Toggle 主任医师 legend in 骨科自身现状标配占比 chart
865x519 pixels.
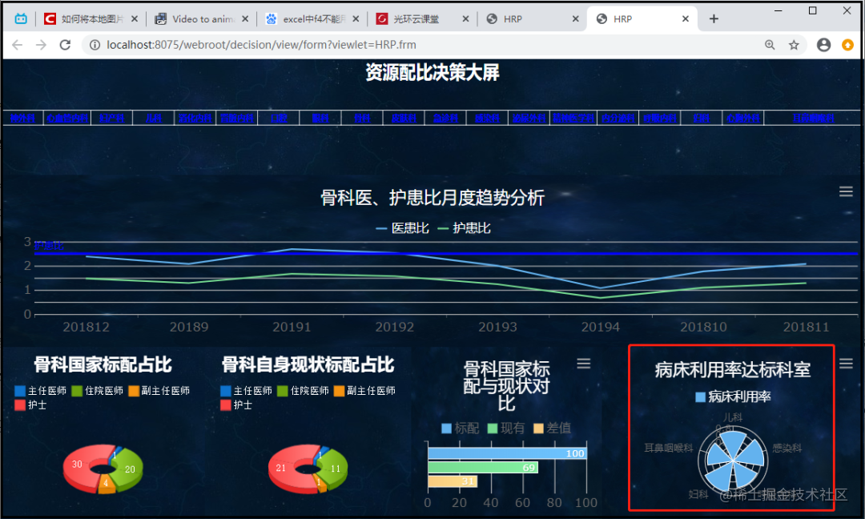(246, 391)
